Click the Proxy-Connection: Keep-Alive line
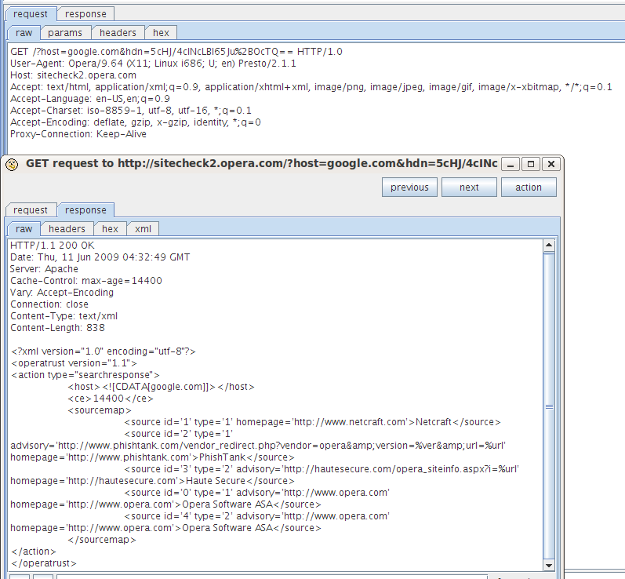Image resolution: width=625 pixels, height=579 pixels. click(78, 134)
